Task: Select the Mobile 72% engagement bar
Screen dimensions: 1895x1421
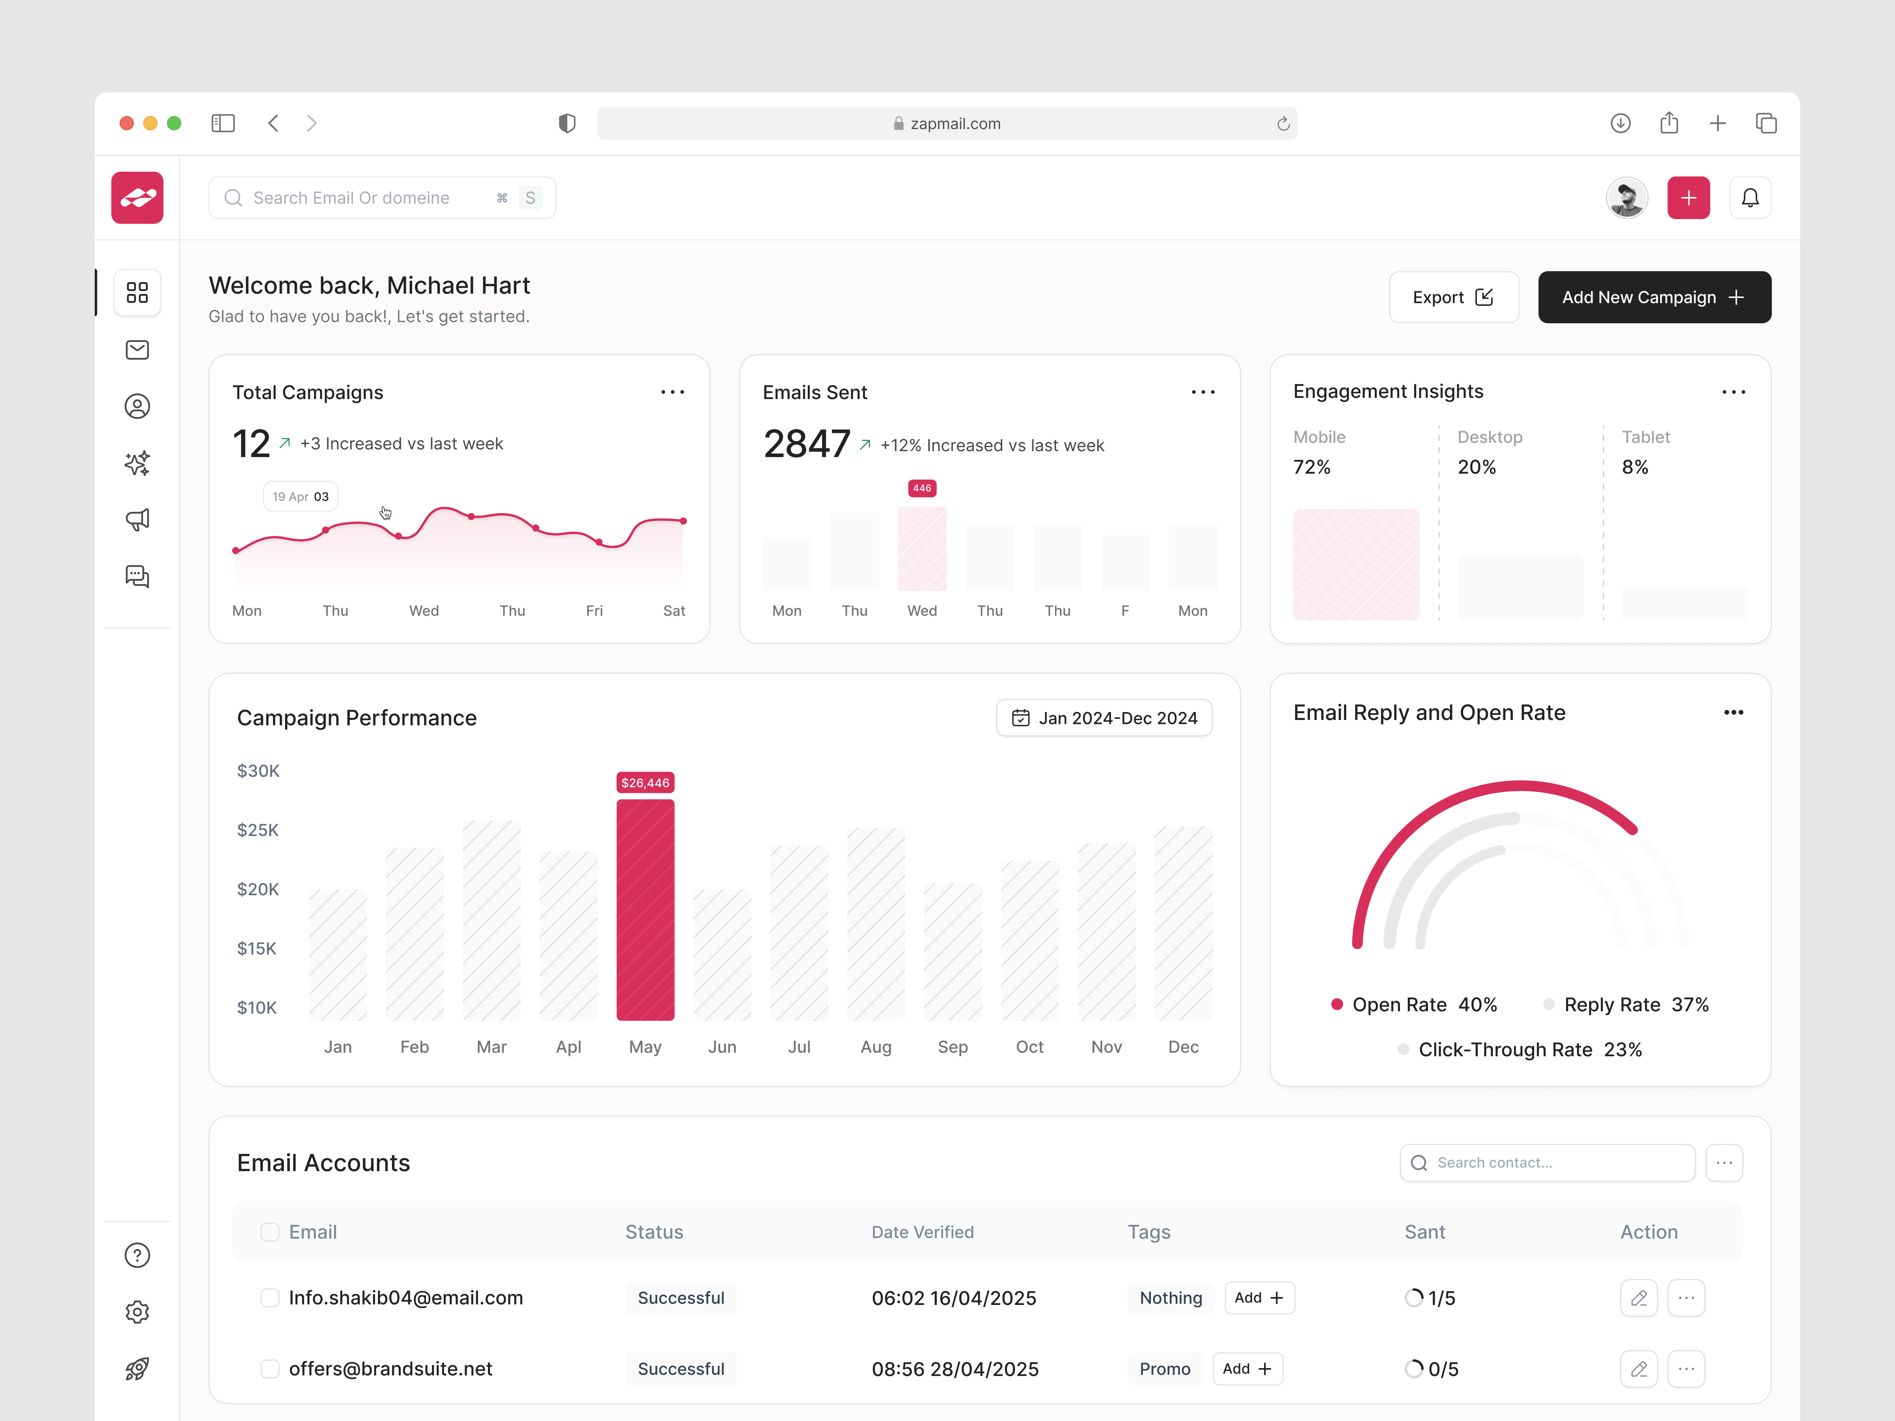Action: 1356,564
